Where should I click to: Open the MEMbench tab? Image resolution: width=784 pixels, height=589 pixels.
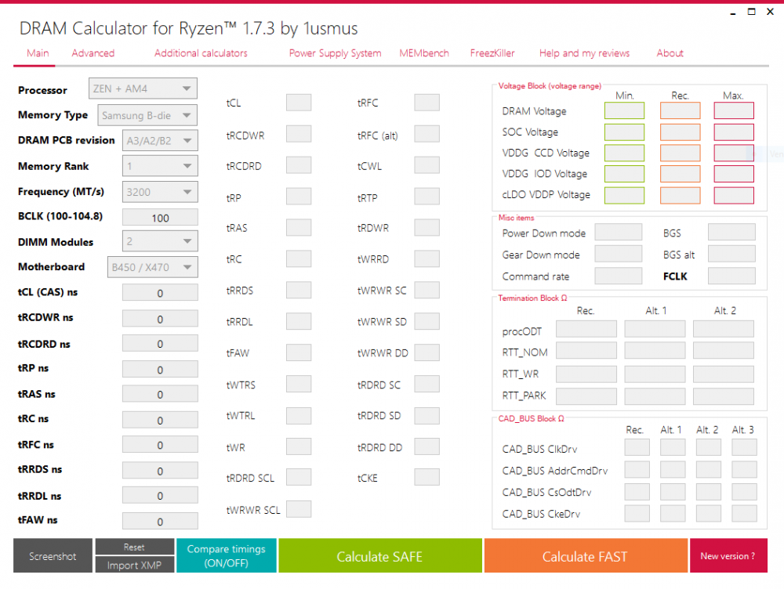click(423, 53)
